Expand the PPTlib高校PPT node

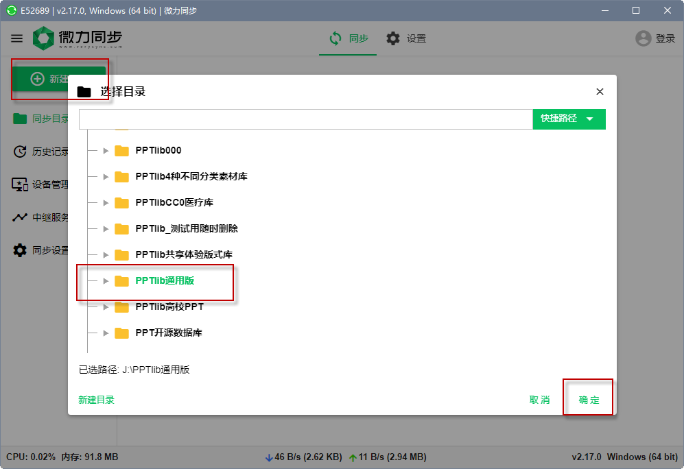[x=106, y=307]
